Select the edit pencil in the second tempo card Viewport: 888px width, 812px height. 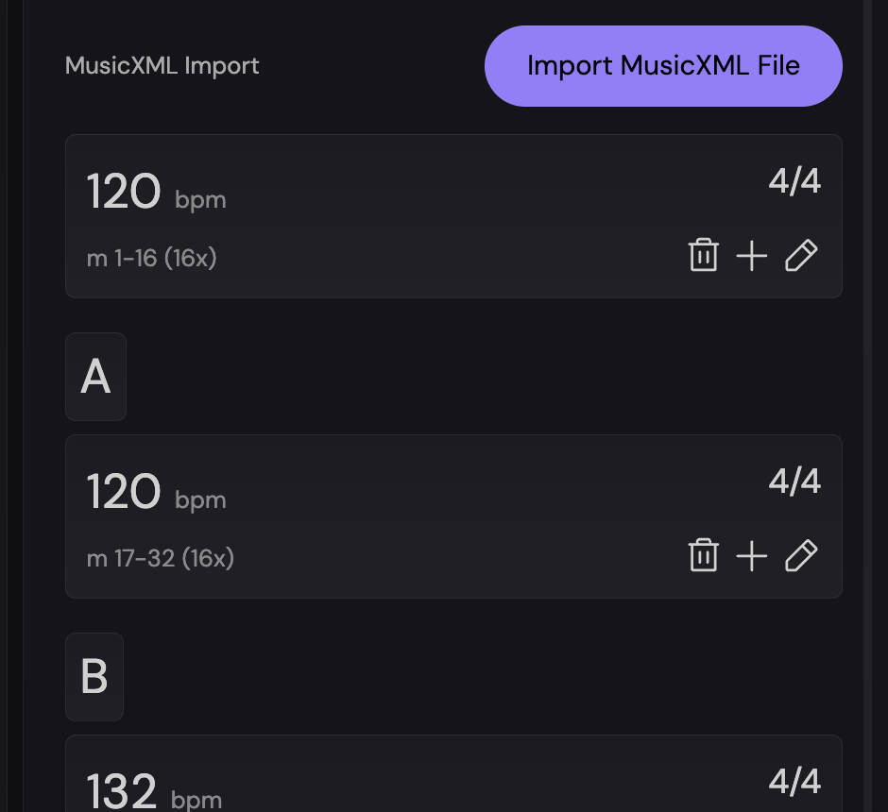pyautogui.click(x=800, y=556)
